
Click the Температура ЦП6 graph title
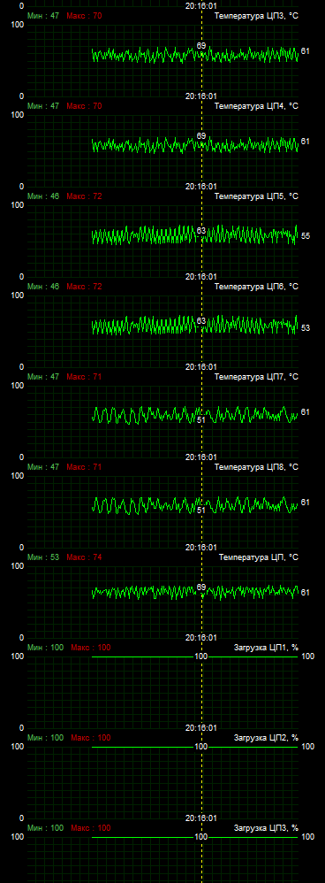tap(256, 287)
